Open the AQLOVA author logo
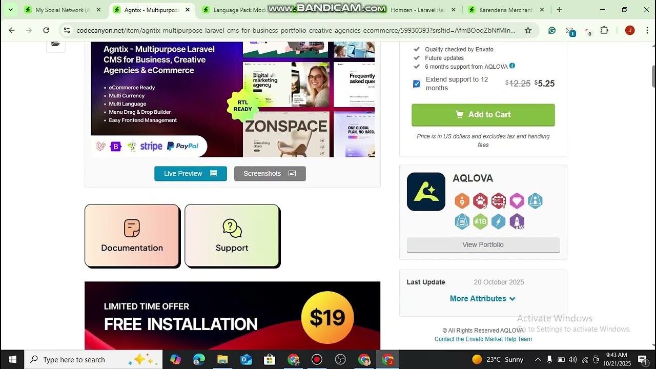This screenshot has height=369, width=656. click(426, 192)
